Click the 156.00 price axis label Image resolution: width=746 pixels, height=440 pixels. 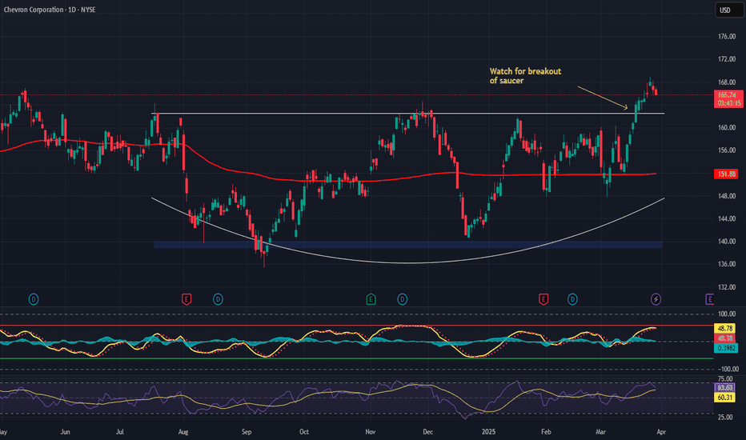click(727, 150)
